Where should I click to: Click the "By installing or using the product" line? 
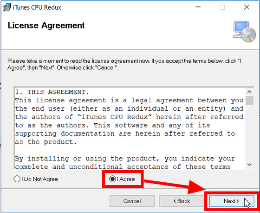pyautogui.click(x=125, y=159)
